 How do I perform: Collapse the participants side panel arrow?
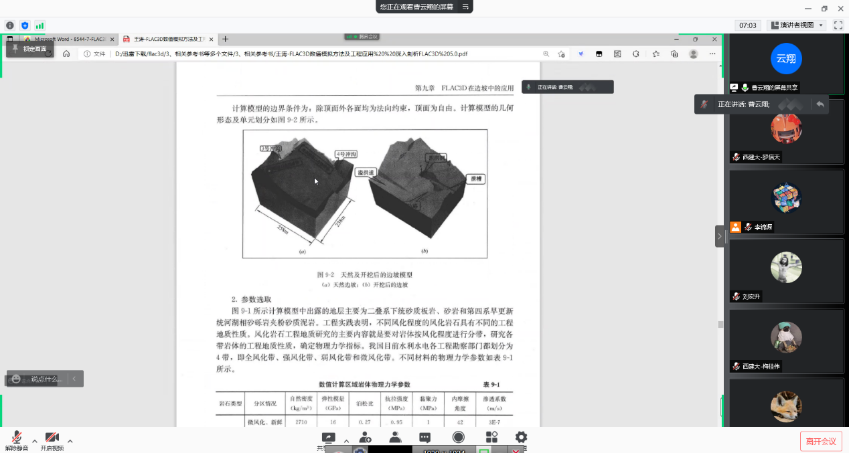click(x=720, y=236)
